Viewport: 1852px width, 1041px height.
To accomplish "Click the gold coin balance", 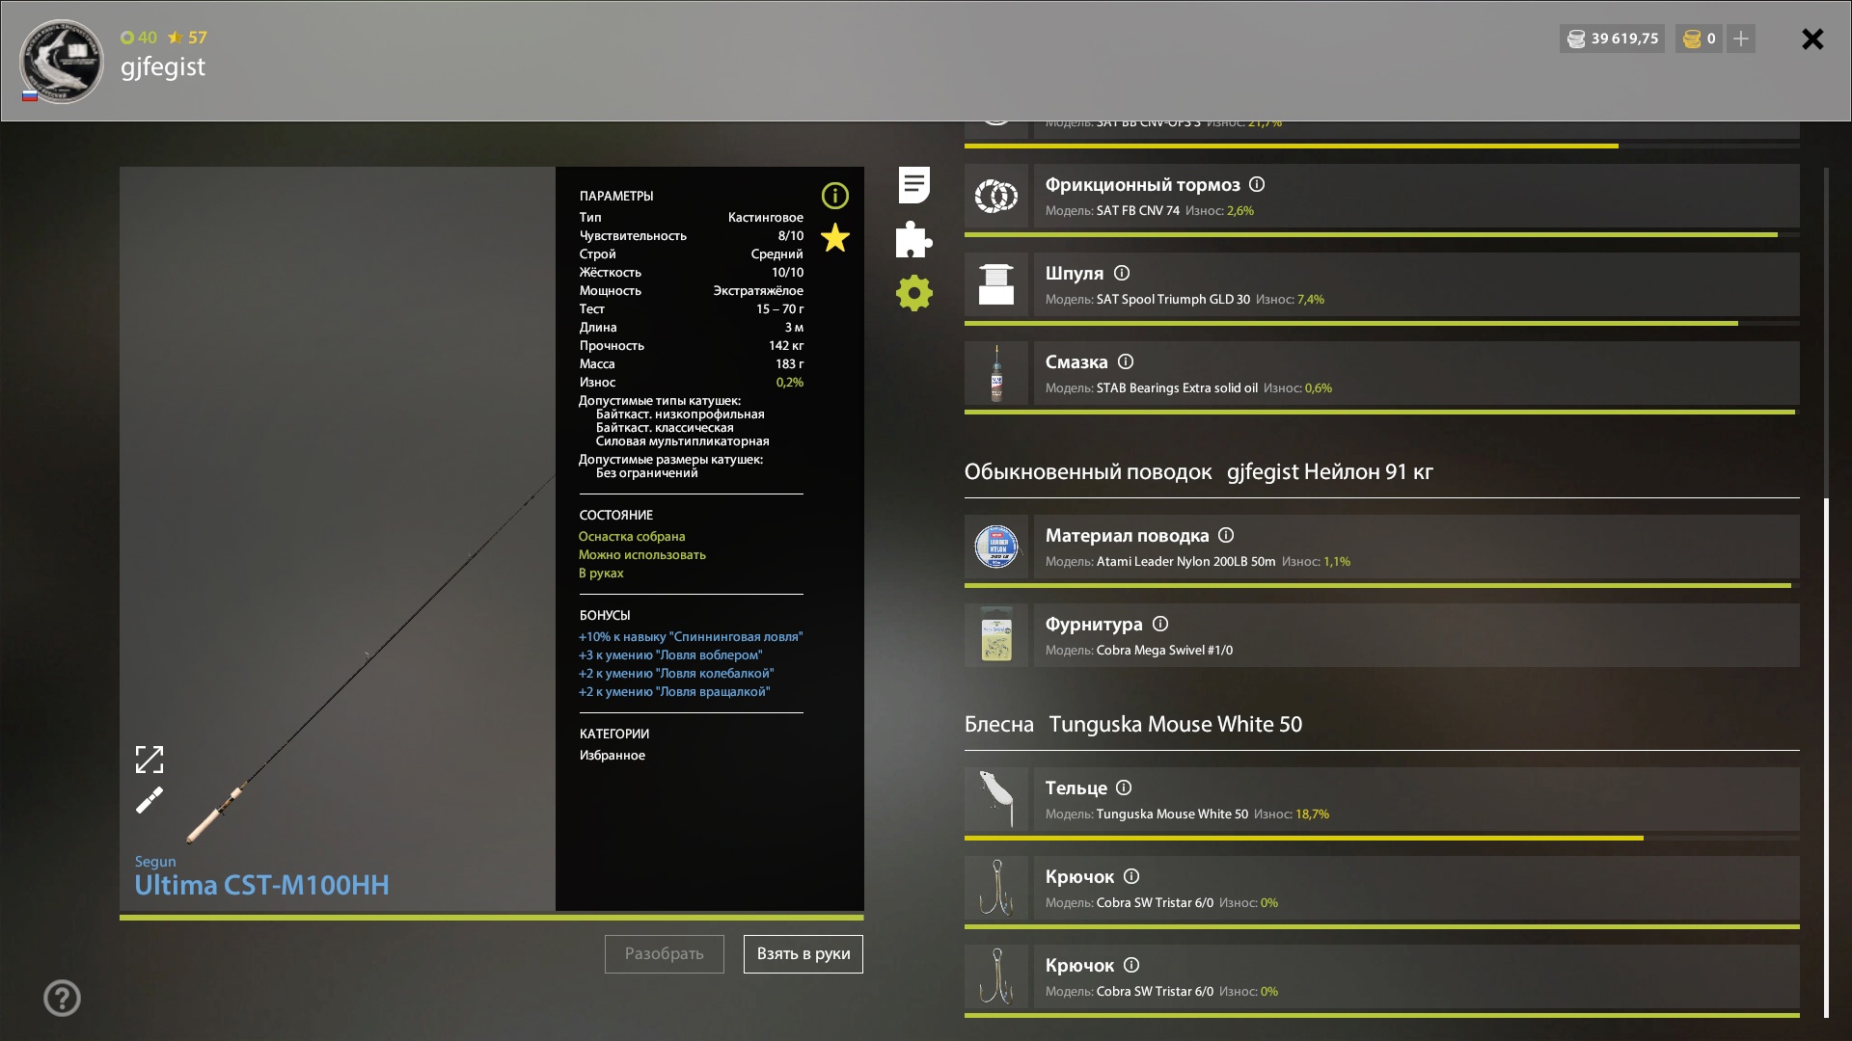I will (1699, 39).
